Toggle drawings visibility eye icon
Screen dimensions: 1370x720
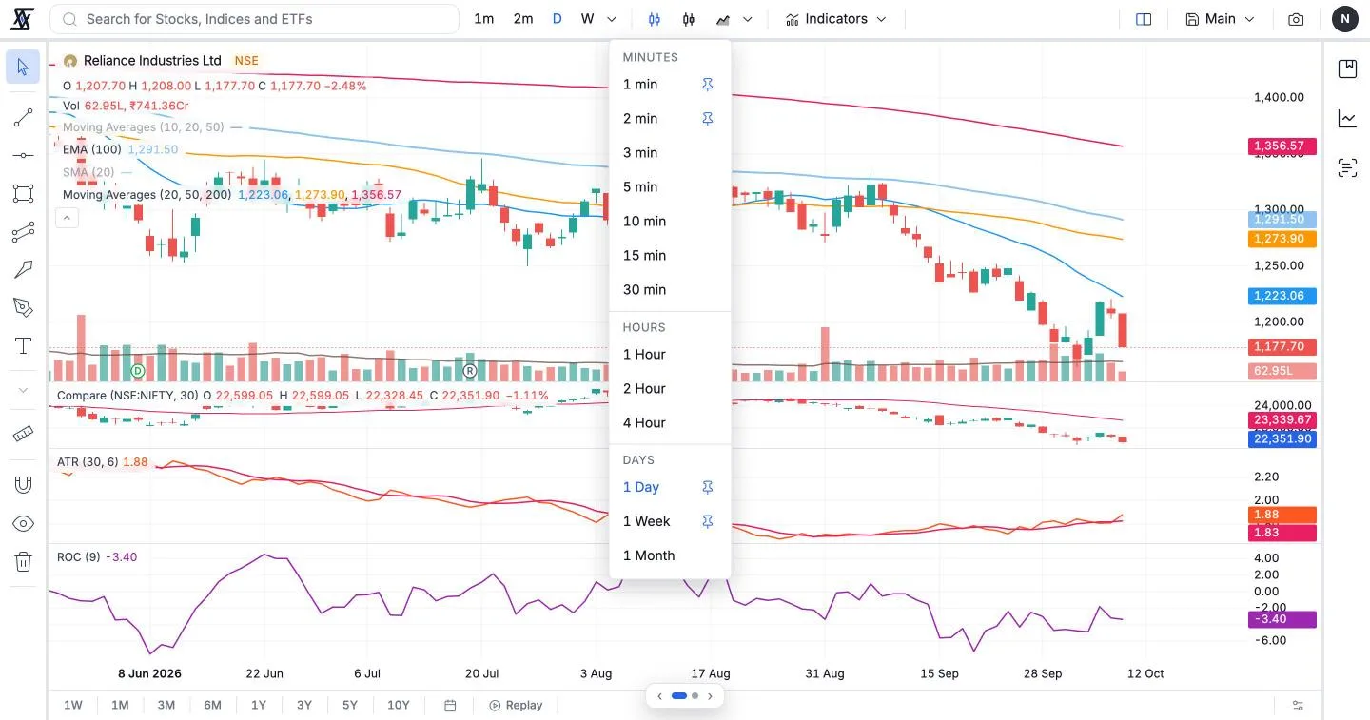pos(23,523)
